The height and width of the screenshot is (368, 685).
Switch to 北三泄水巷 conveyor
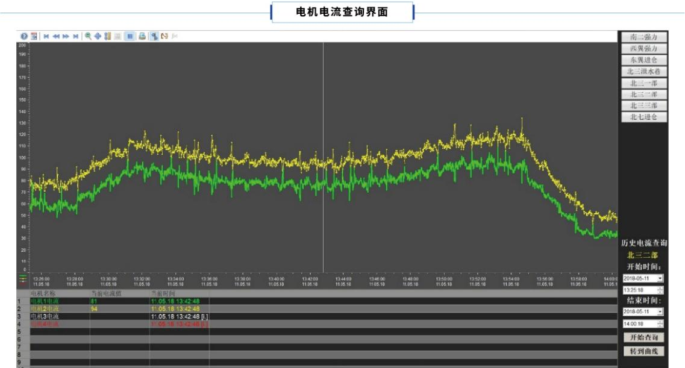[x=644, y=72]
